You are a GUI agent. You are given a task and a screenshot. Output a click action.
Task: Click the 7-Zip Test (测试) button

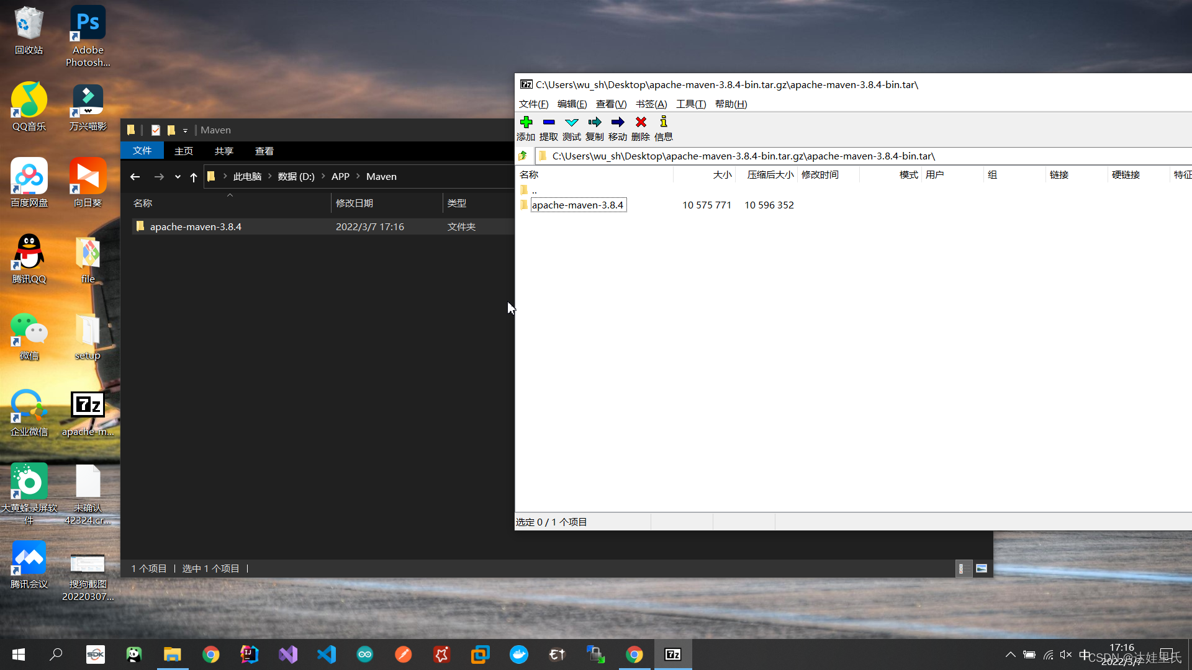(x=572, y=128)
